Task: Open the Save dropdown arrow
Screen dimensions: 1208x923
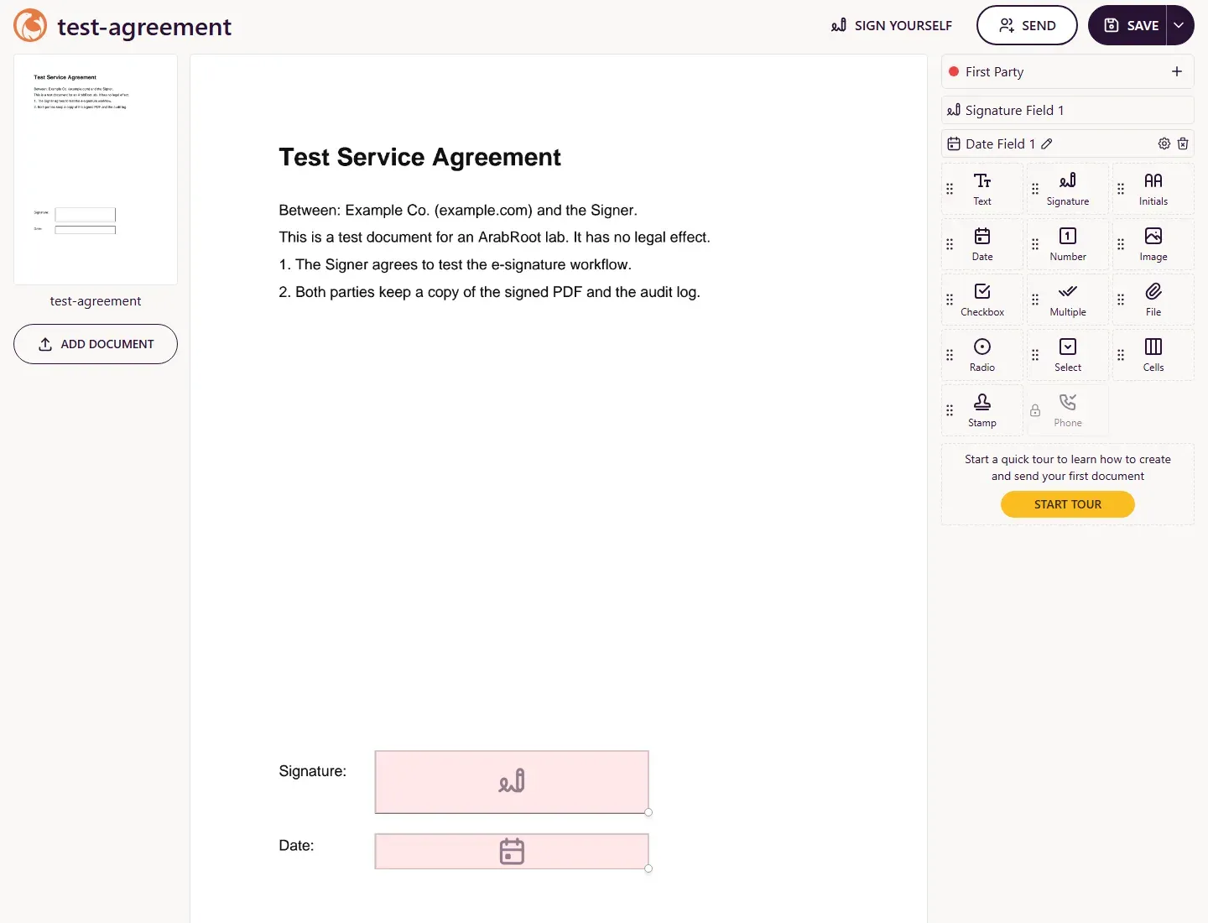Action: (x=1179, y=25)
